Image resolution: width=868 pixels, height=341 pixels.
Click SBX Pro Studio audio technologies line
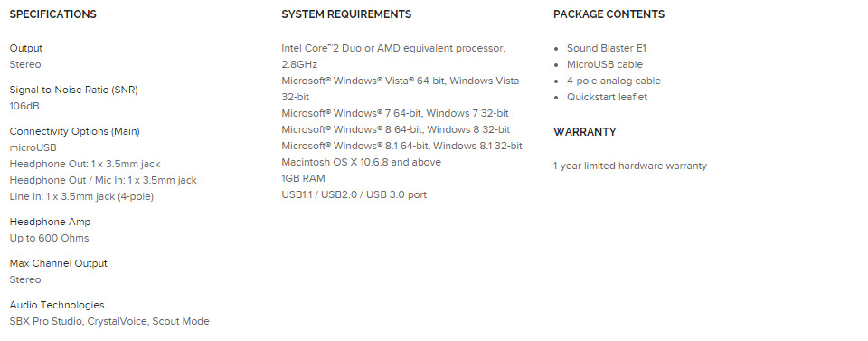(109, 322)
